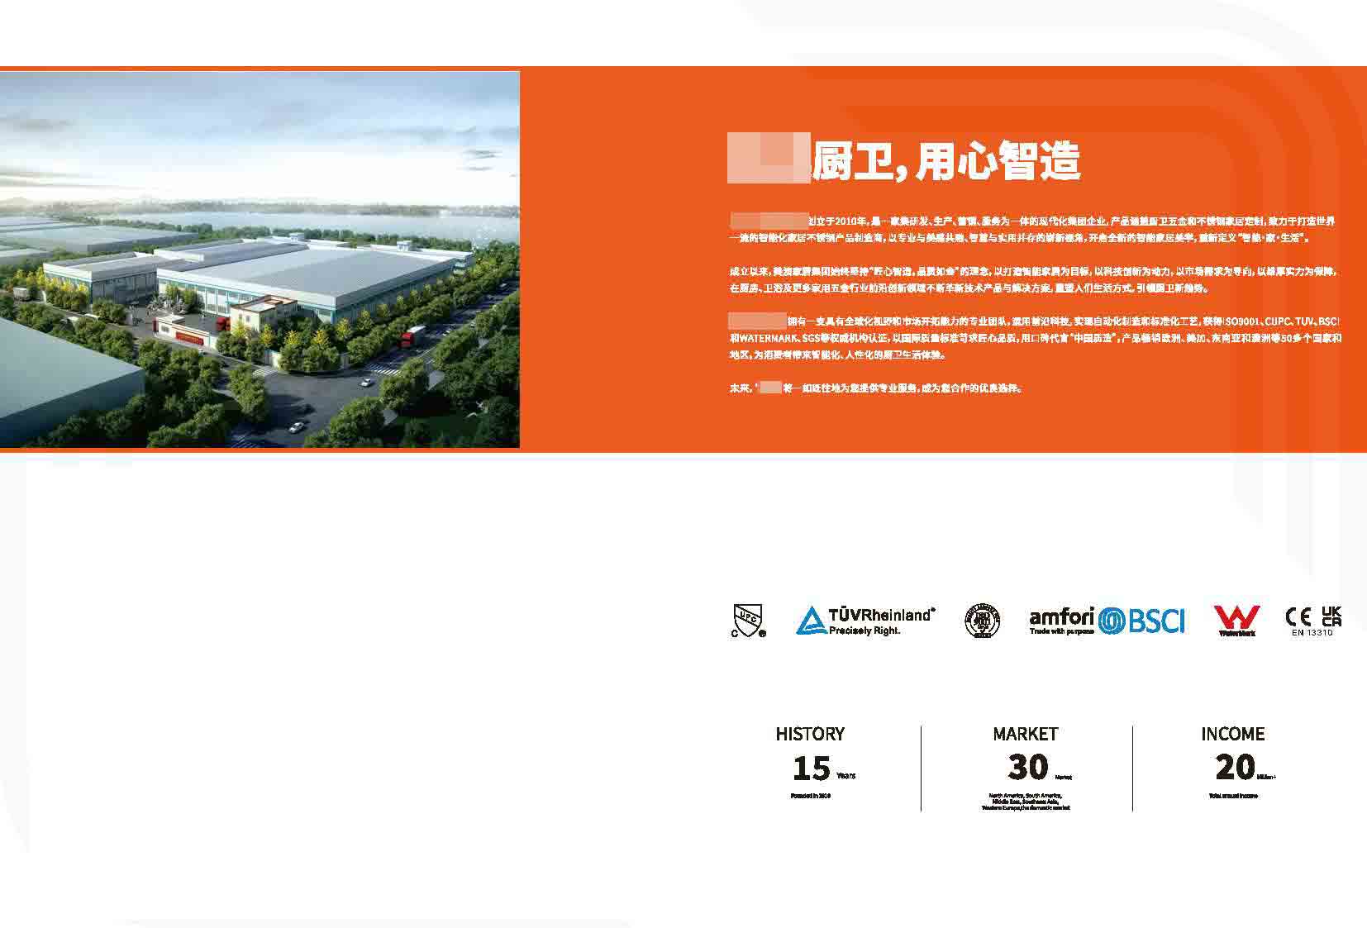
Task: Click the MARKET heading
Action: [1025, 734]
